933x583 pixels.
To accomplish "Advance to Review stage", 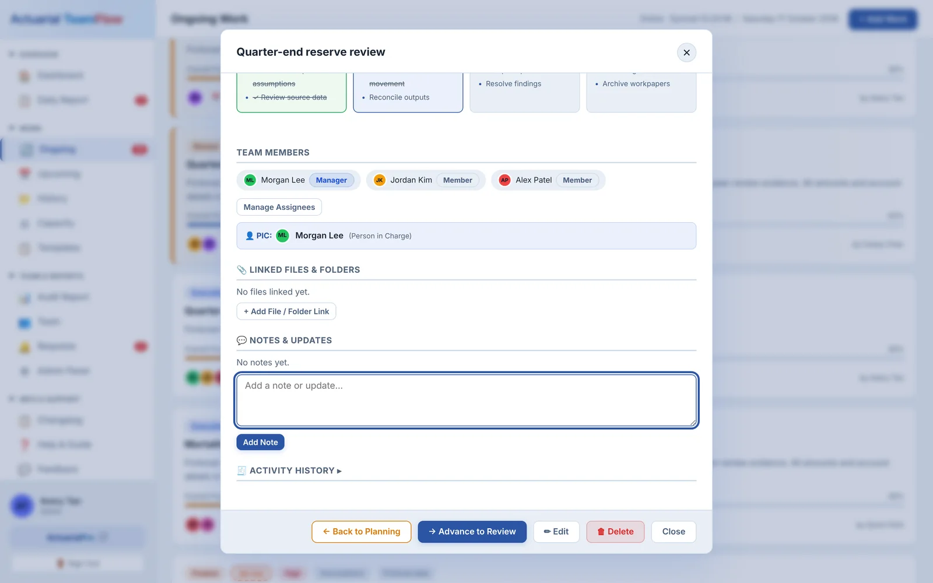I will (472, 532).
